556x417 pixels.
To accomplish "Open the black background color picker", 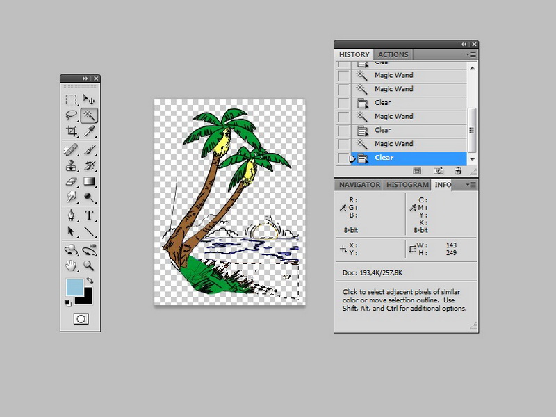I will tap(87, 300).
